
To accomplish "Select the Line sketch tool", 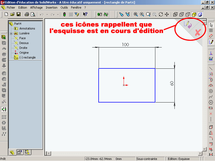I will 211,68.
